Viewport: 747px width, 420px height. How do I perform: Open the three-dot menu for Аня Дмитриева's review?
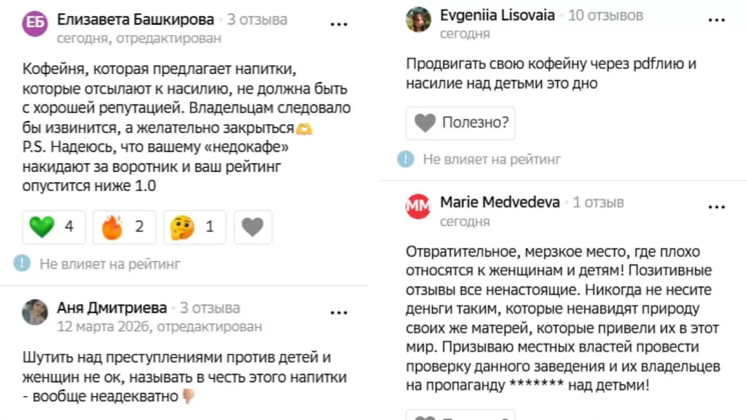339,313
